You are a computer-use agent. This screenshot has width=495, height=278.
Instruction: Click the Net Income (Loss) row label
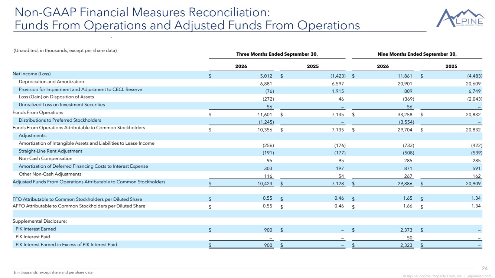point(32,74)
